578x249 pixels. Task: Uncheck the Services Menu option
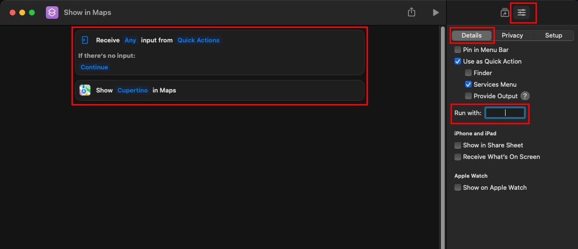click(468, 85)
